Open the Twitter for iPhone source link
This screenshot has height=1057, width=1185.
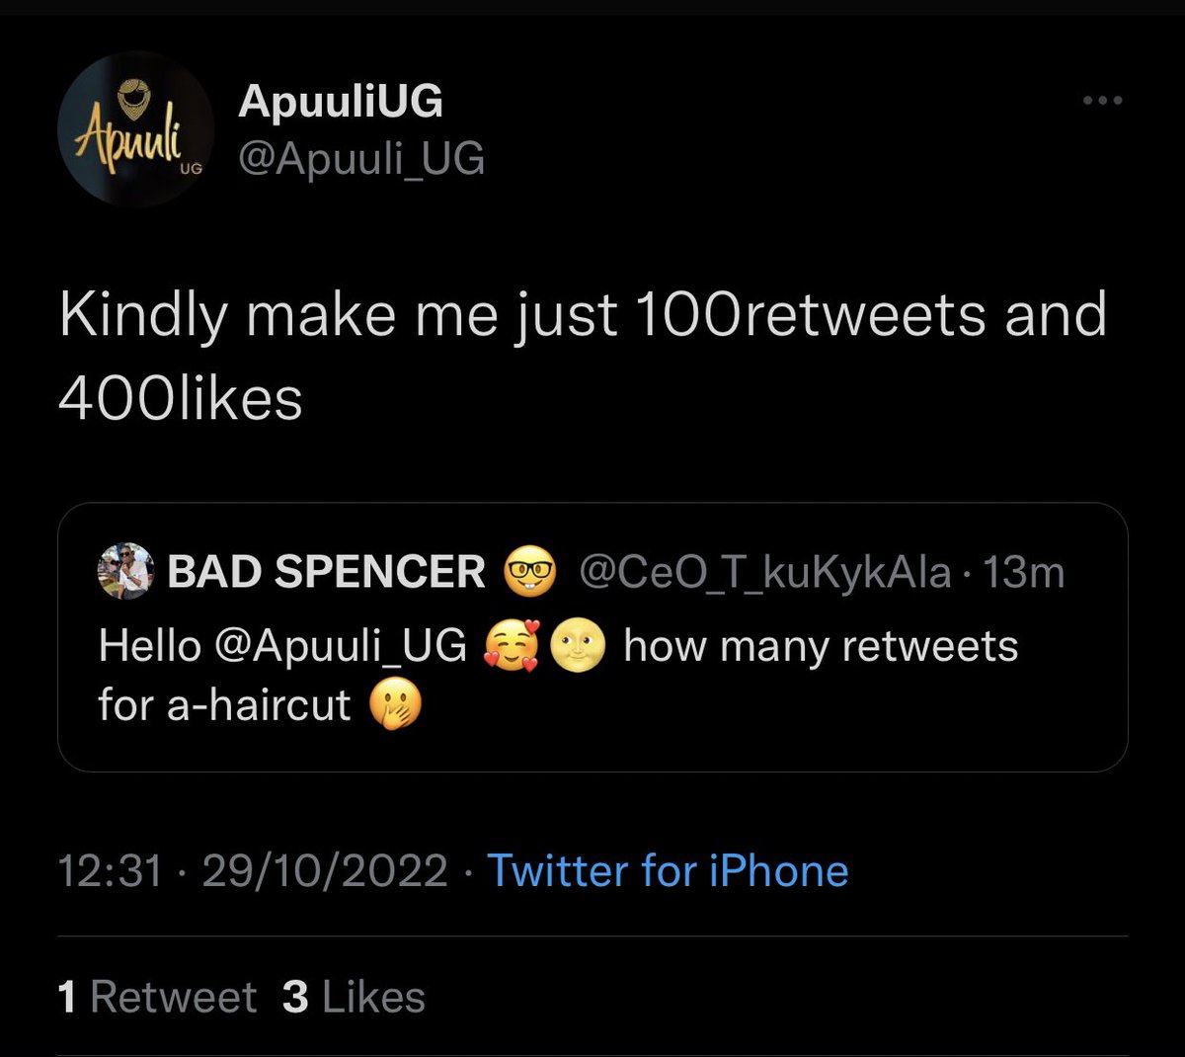(x=669, y=870)
